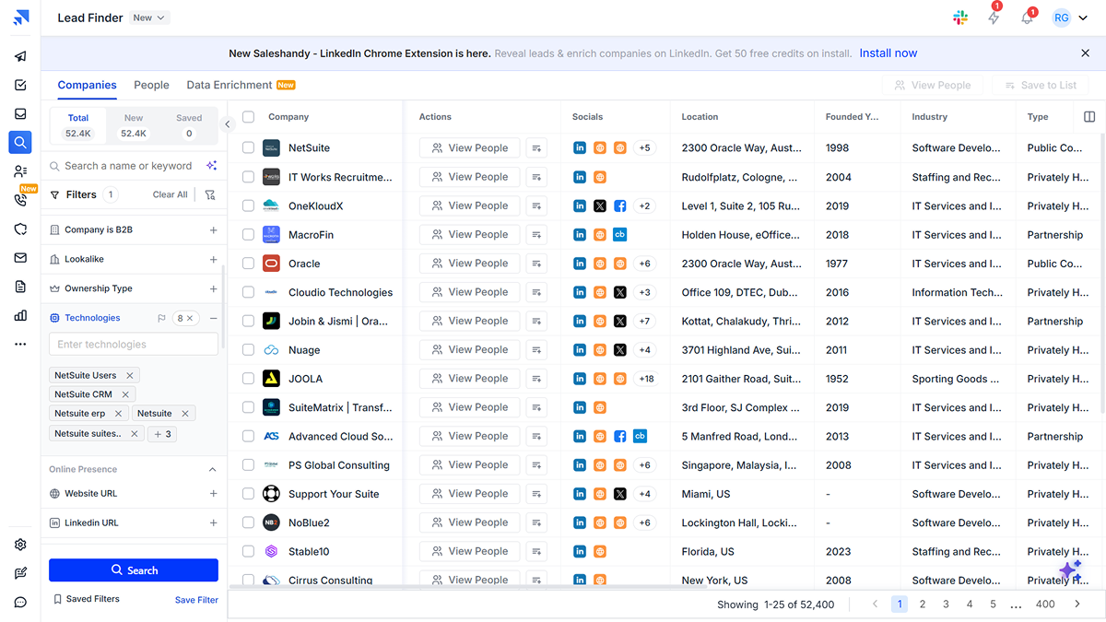This screenshot has width=1106, height=622.
Task: Click the clear filter funnel icon
Action: (x=210, y=194)
